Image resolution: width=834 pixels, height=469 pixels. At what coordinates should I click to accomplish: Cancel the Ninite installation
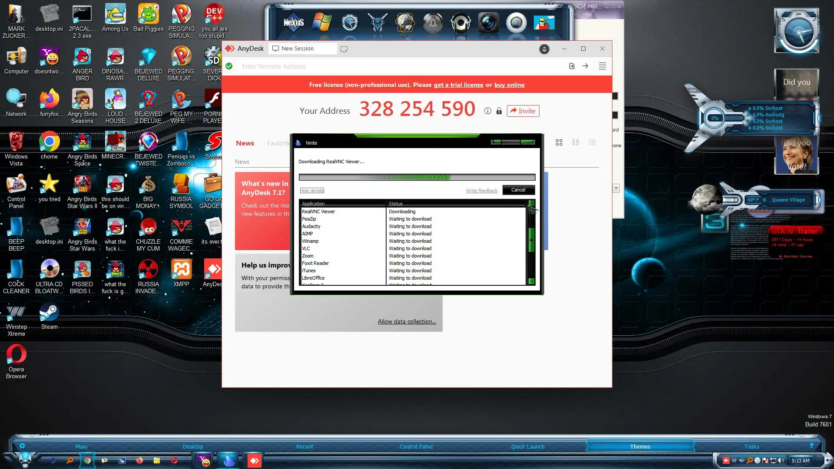518,190
